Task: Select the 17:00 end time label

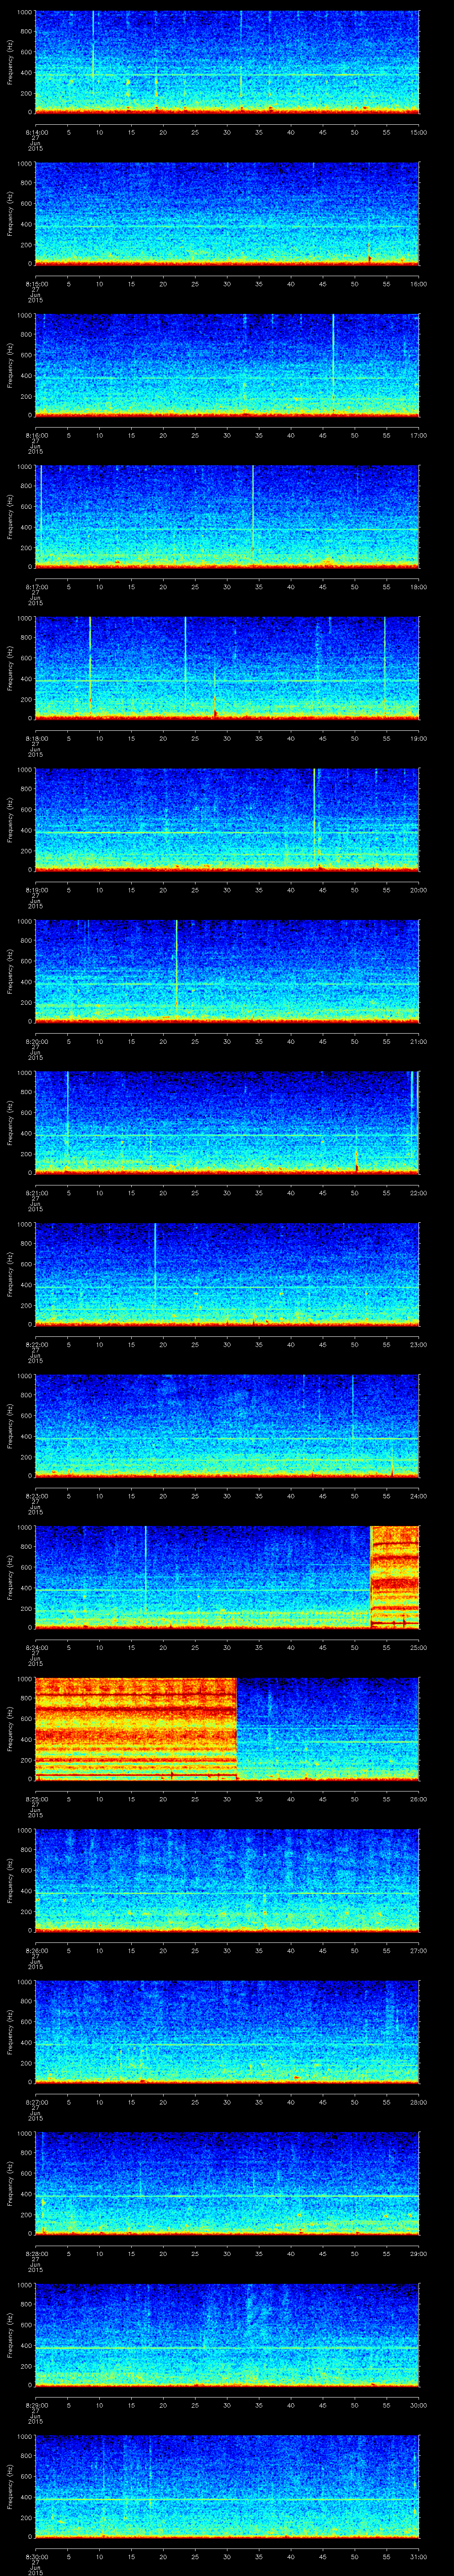Action: coord(418,435)
